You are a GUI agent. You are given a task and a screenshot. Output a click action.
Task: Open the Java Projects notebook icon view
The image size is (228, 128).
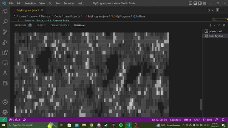tap(5, 83)
